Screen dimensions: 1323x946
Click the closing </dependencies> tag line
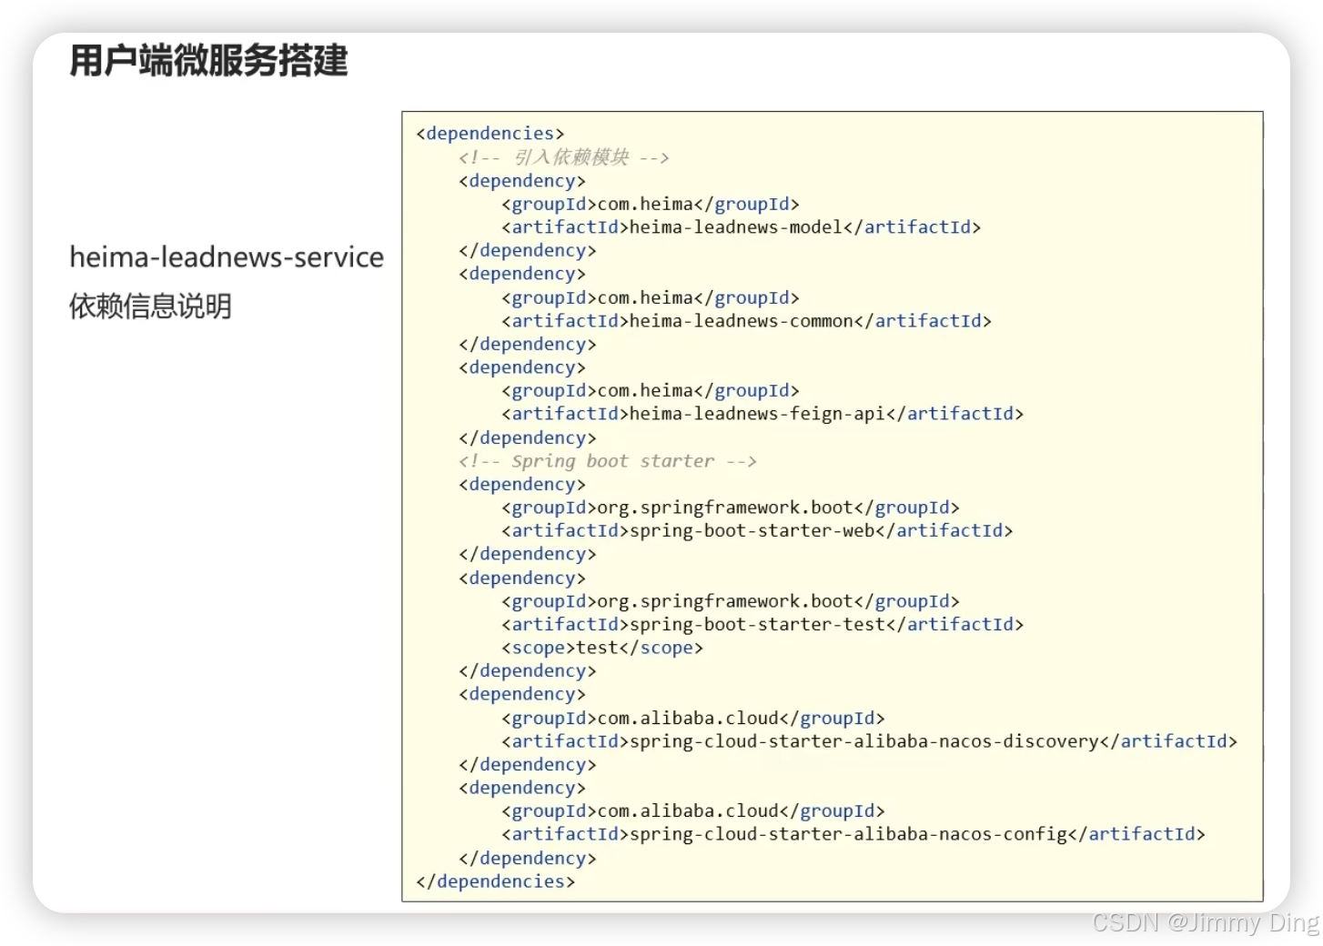(x=495, y=881)
